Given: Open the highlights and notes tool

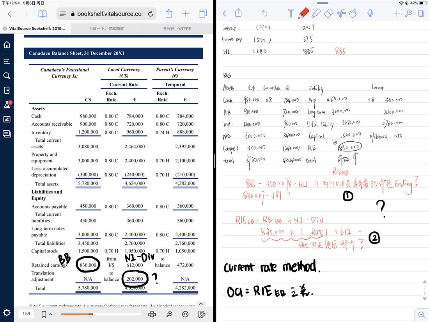Looking at the screenshot, I should (202, 314).
